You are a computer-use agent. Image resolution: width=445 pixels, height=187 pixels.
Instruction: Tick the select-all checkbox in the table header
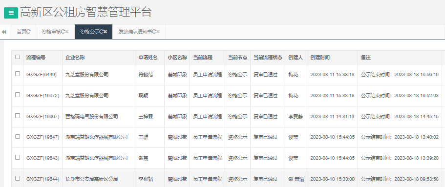click(x=18, y=57)
